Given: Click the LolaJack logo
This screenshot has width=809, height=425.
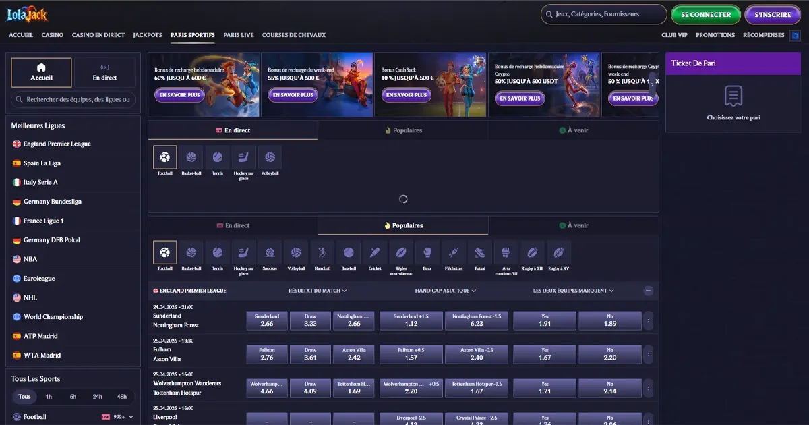Looking at the screenshot, I should coord(27,13).
